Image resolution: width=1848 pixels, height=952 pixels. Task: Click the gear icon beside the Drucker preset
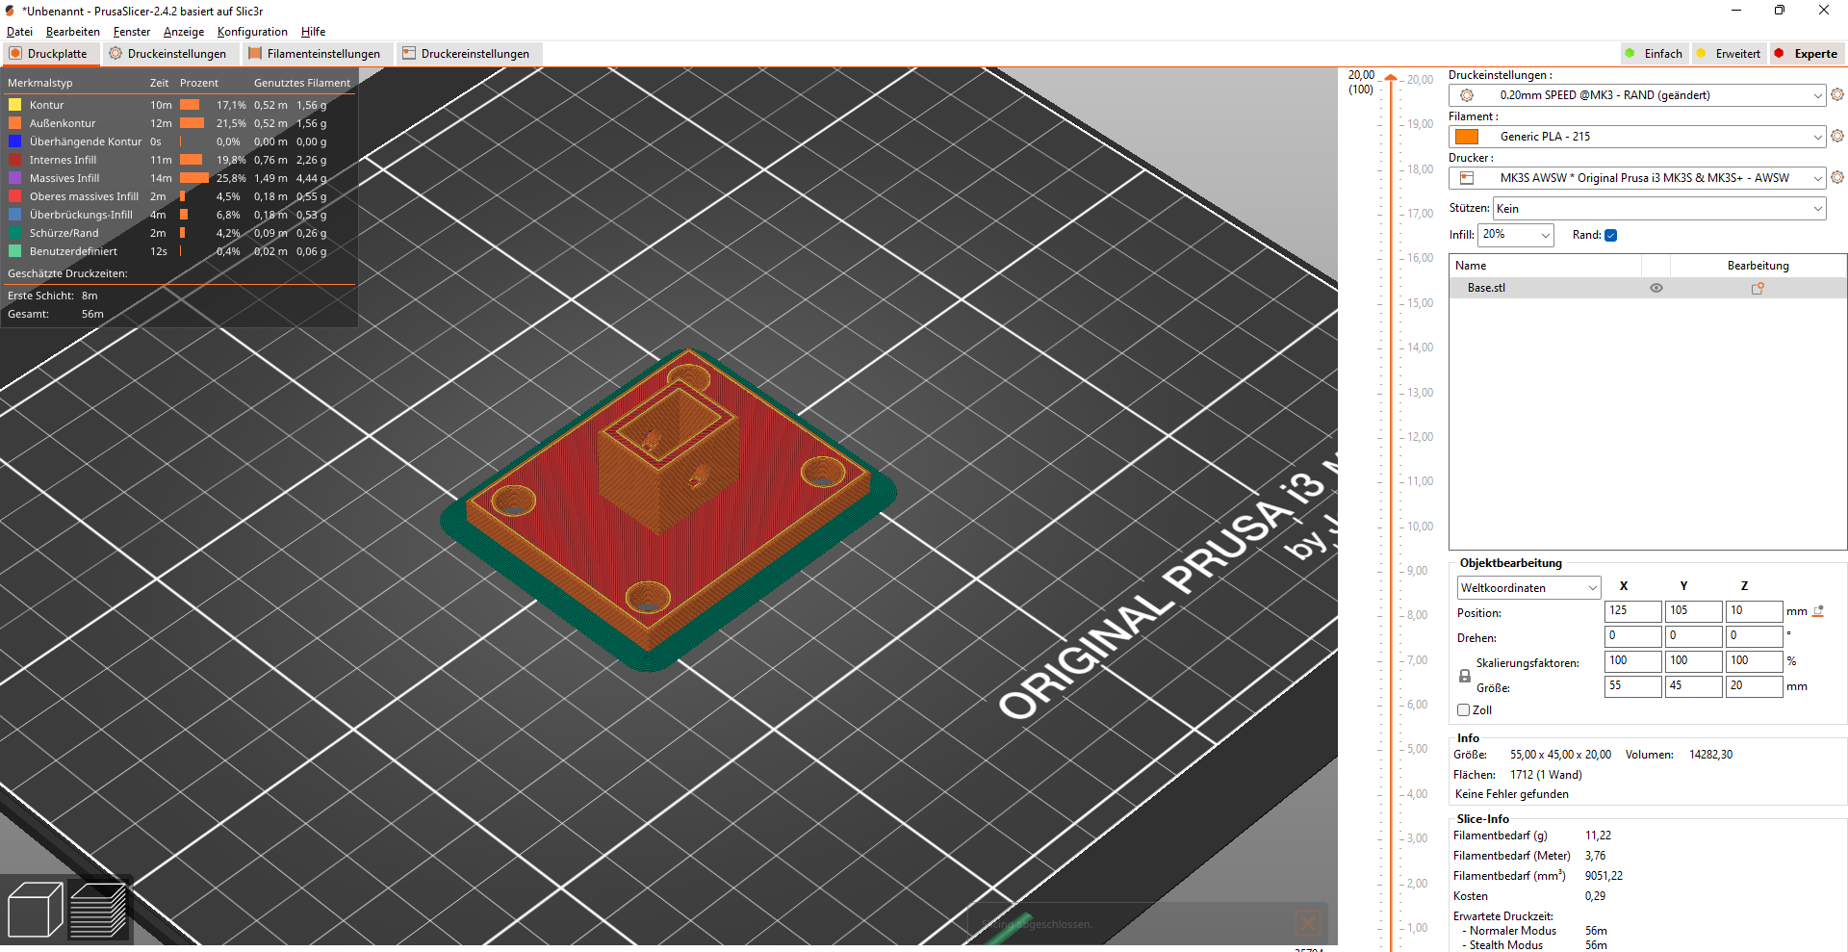click(x=1836, y=177)
